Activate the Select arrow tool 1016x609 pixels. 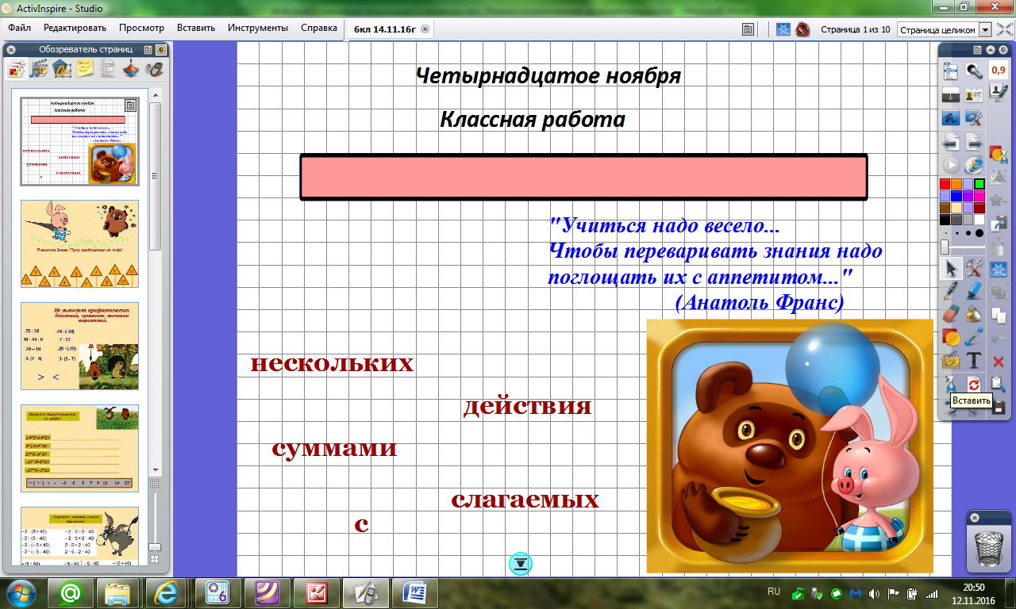click(x=951, y=269)
